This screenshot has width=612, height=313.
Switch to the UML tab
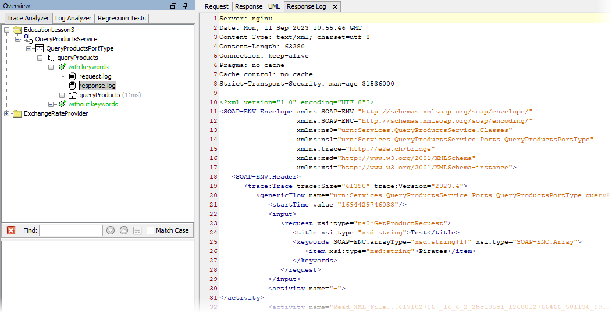pyautogui.click(x=274, y=6)
